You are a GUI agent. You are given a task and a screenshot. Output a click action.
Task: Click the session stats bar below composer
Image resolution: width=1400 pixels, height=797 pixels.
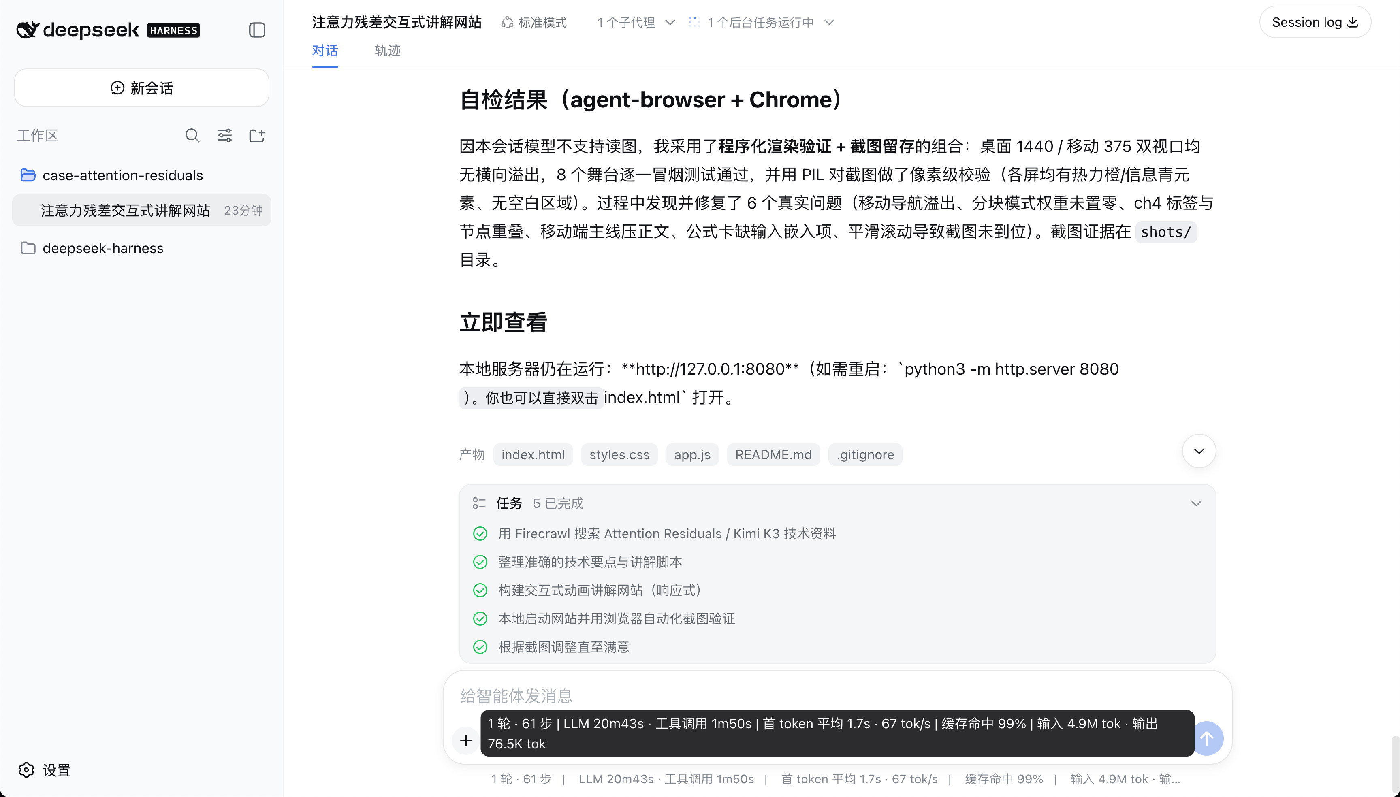pos(836,779)
